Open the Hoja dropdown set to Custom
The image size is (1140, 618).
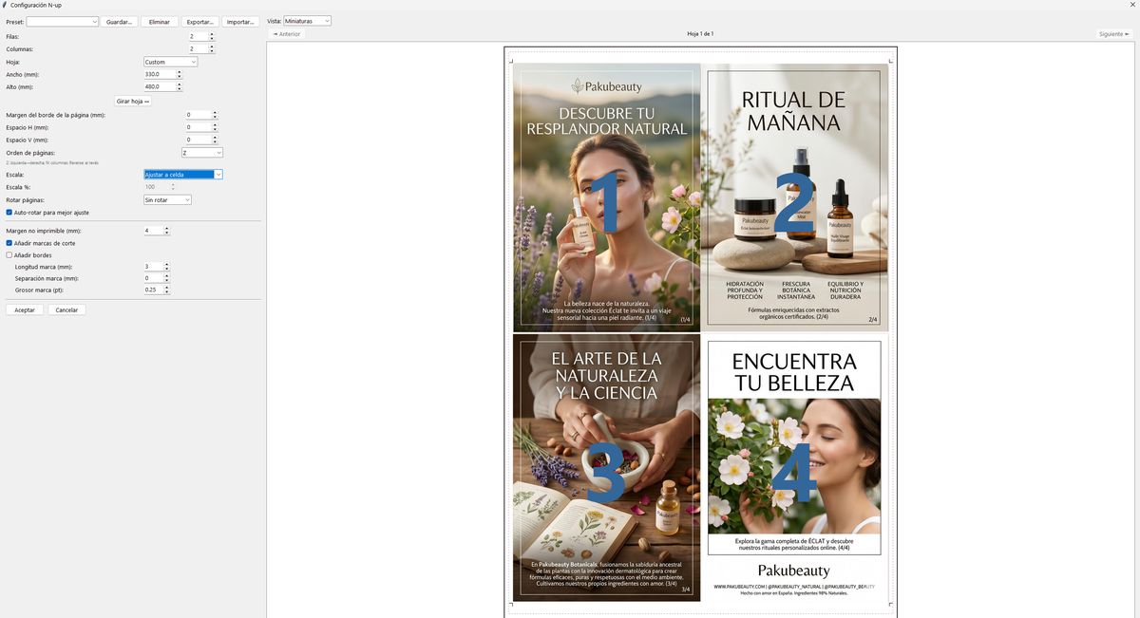[170, 62]
